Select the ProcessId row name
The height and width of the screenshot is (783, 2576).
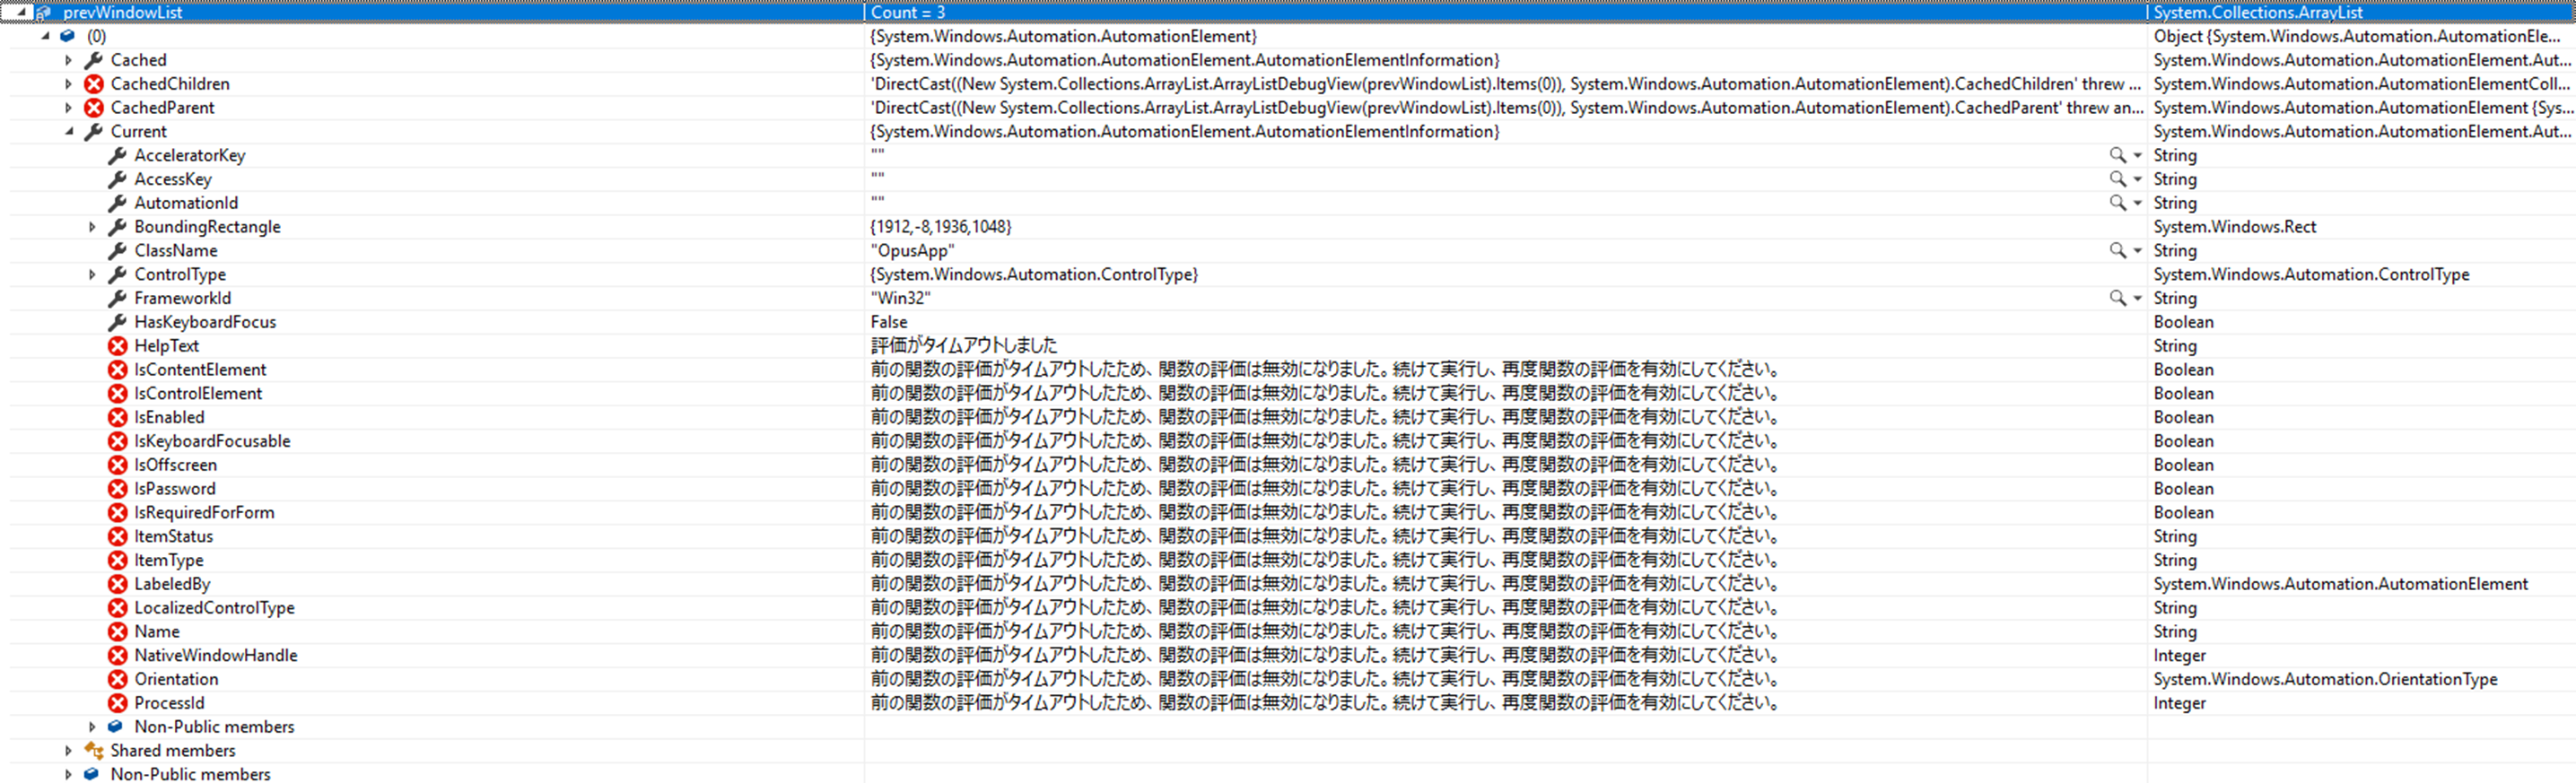pos(169,703)
